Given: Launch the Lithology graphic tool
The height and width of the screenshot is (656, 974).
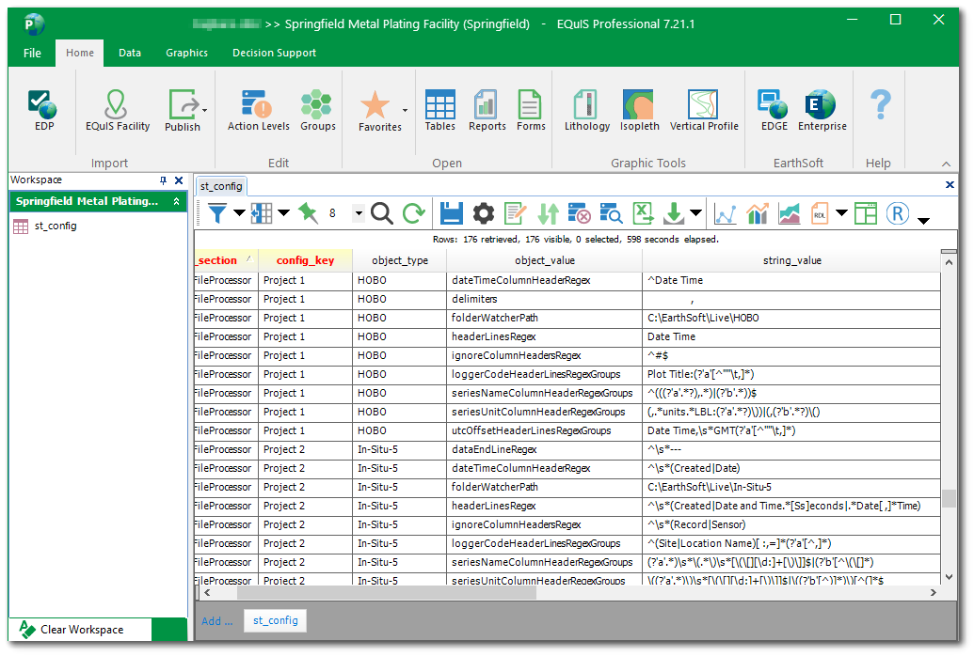Looking at the screenshot, I should pos(586,106).
